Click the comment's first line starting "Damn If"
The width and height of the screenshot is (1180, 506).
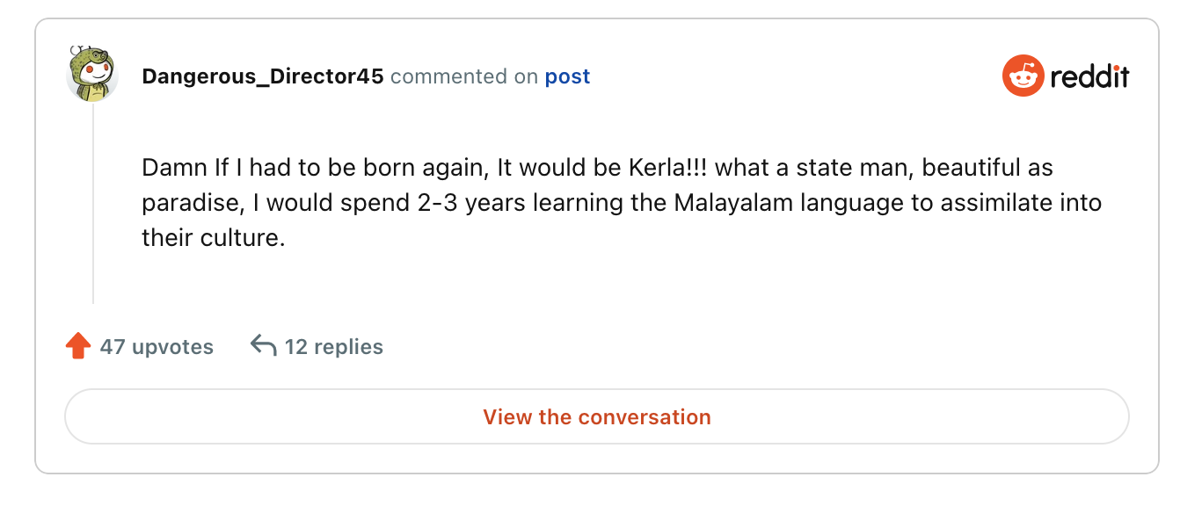pos(597,167)
